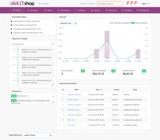Open the 'polski / Polska' language dropdown
Screen dimensions: 160x140
(x=37, y=135)
